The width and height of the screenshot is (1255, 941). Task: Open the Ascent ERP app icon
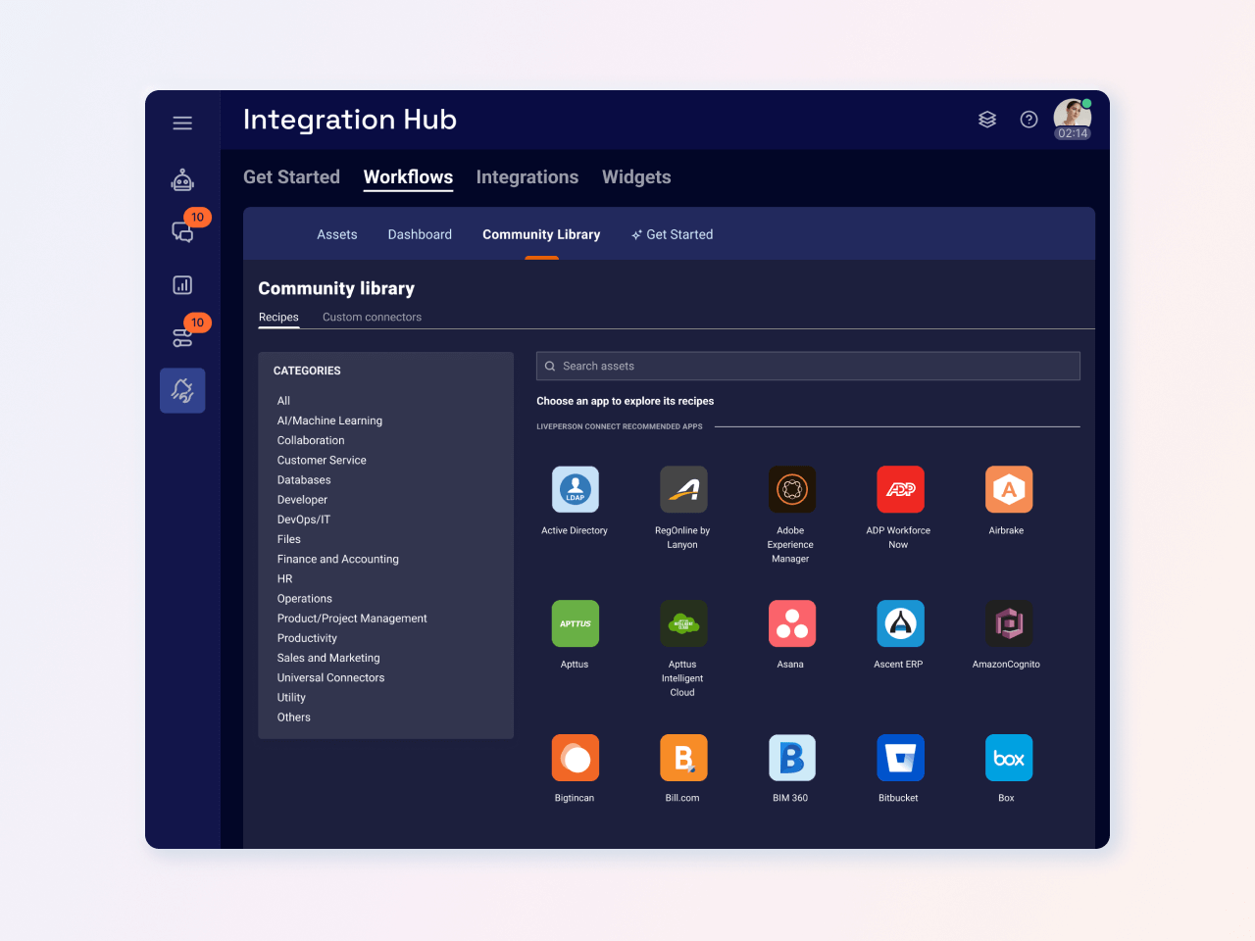coord(900,623)
